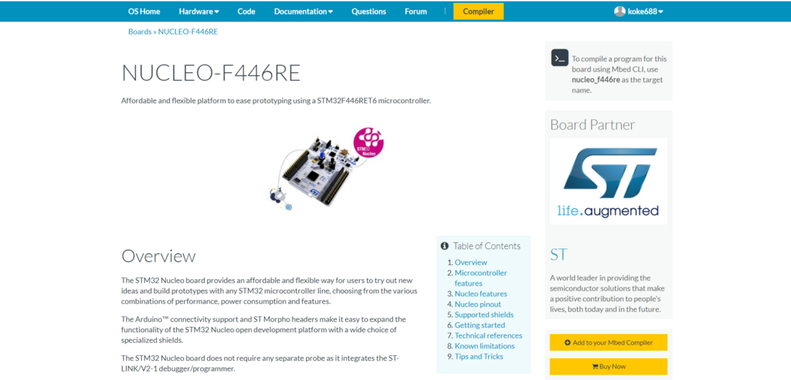Click the ST life.augmented logo
This screenshot has height=380, width=791.
609,181
